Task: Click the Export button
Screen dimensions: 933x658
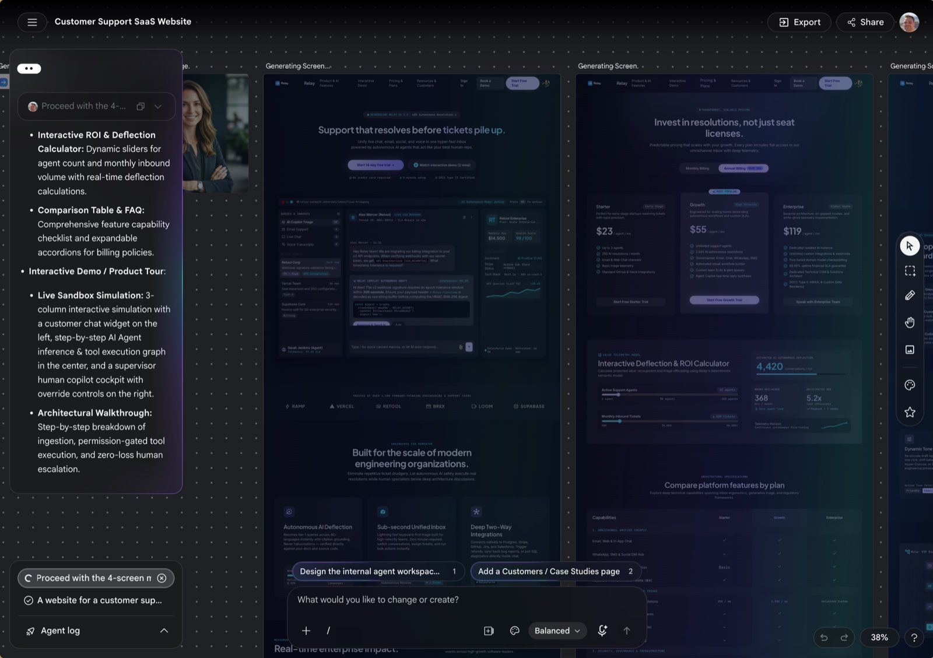Action: (799, 22)
